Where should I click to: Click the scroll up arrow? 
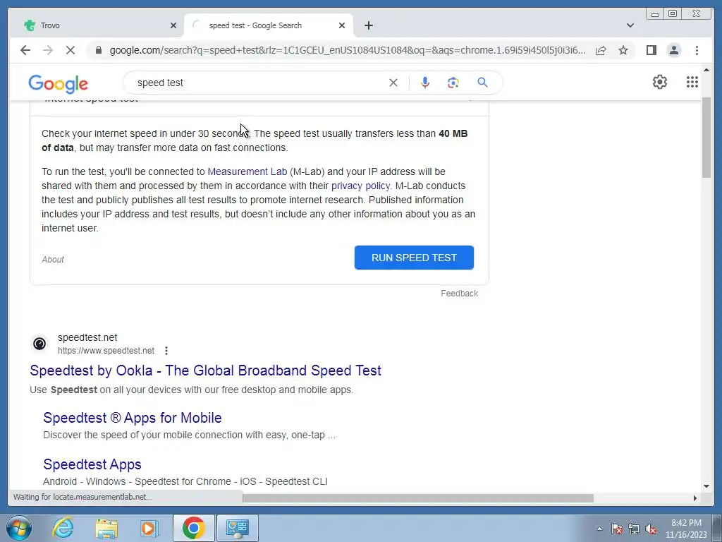pos(706,70)
